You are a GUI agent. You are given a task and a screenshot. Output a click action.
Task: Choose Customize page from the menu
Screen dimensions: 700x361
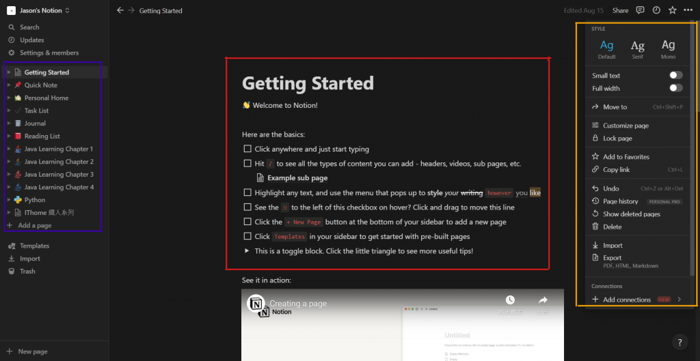637,126
